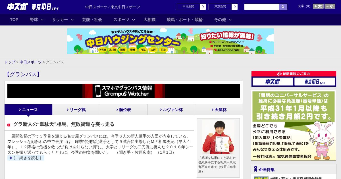This screenshot has height=179, width=341.
Task: Expand the 野球 menu
Action: [37, 20]
